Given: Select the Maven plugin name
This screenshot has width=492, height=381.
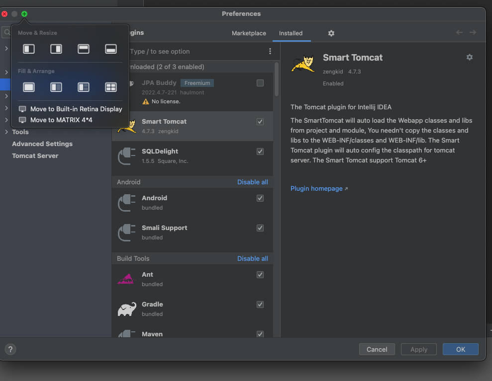Looking at the screenshot, I should tap(152, 334).
